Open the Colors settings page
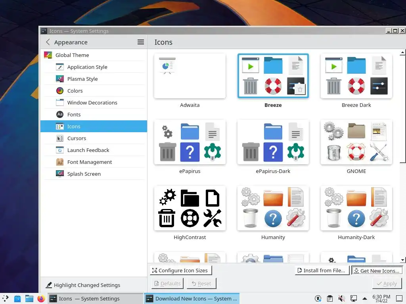406x304 pixels. point(94,91)
